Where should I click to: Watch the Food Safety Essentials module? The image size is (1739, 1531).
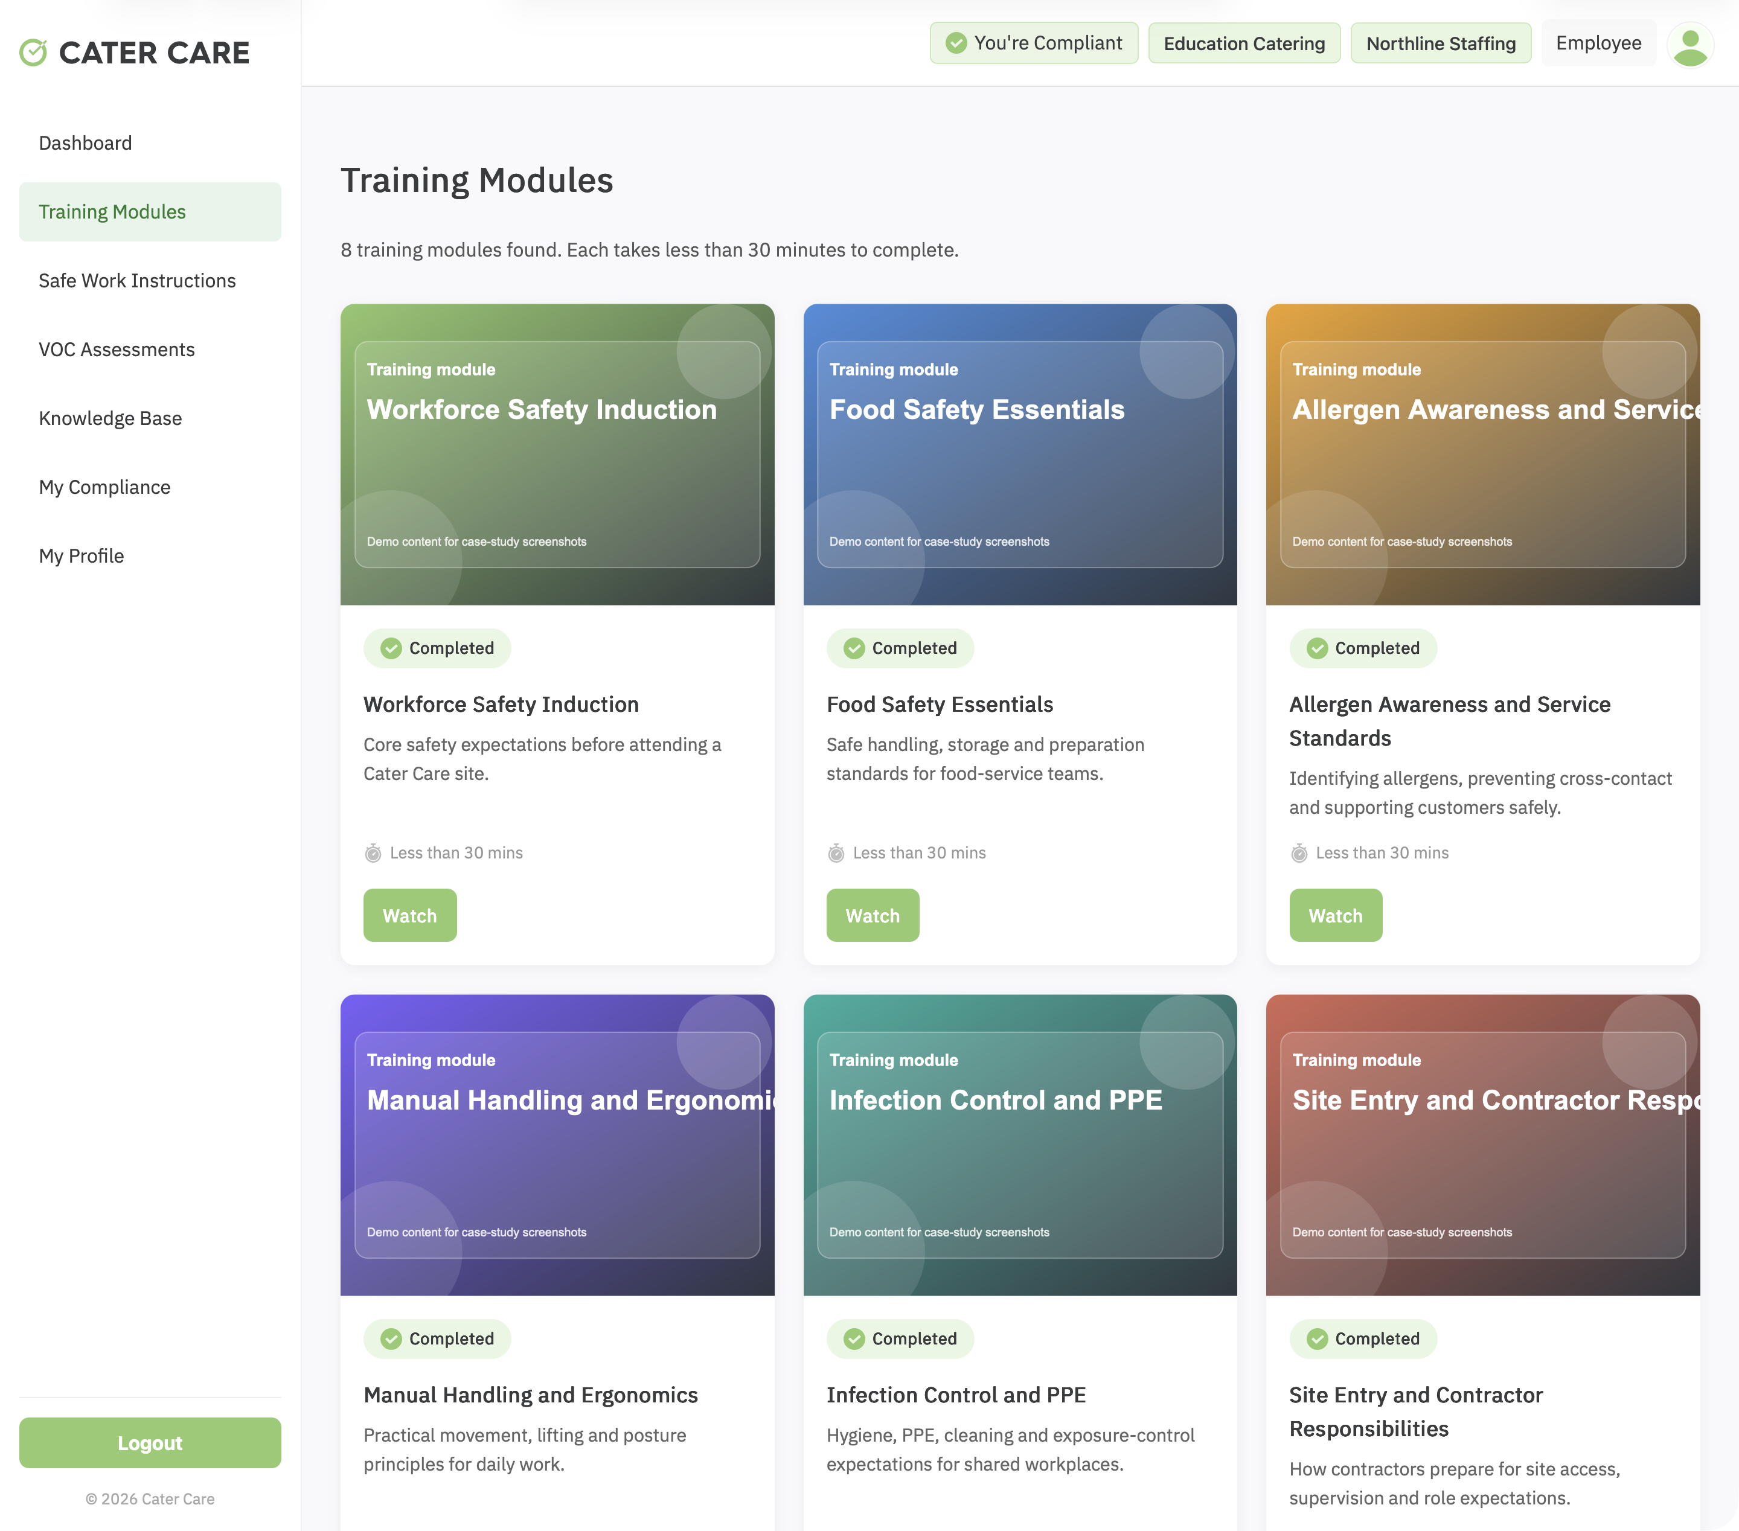[x=872, y=915]
